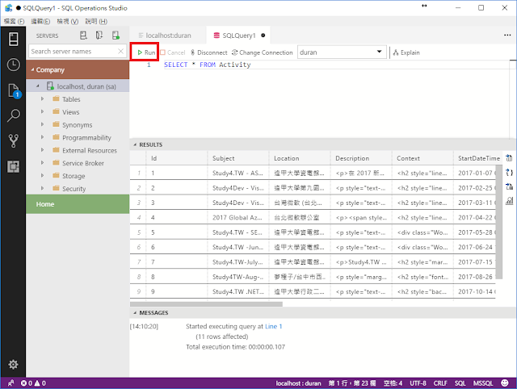The width and height of the screenshot is (517, 389).
Task: Click the Description column header
Action: pyautogui.click(x=361, y=158)
